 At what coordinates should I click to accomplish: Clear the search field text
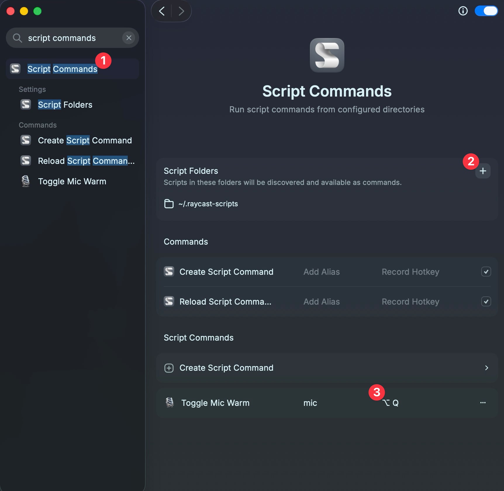[129, 38]
